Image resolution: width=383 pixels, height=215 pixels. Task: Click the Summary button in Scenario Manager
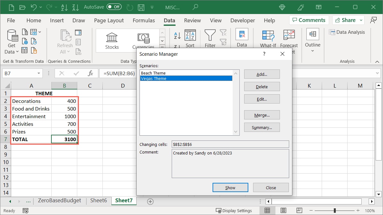pos(262,127)
